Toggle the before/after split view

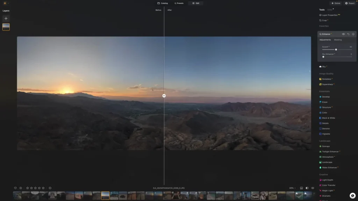(x=307, y=188)
